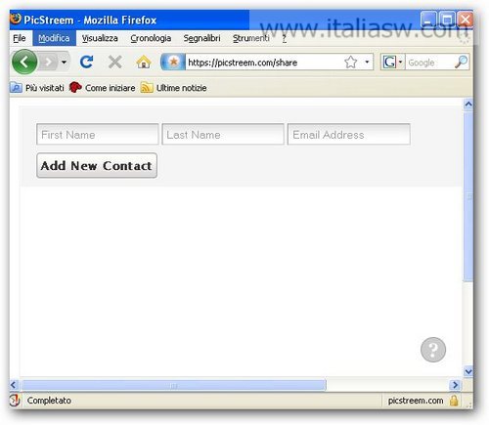Open the Cronologia menu
This screenshot has height=425, width=489.
(x=151, y=38)
